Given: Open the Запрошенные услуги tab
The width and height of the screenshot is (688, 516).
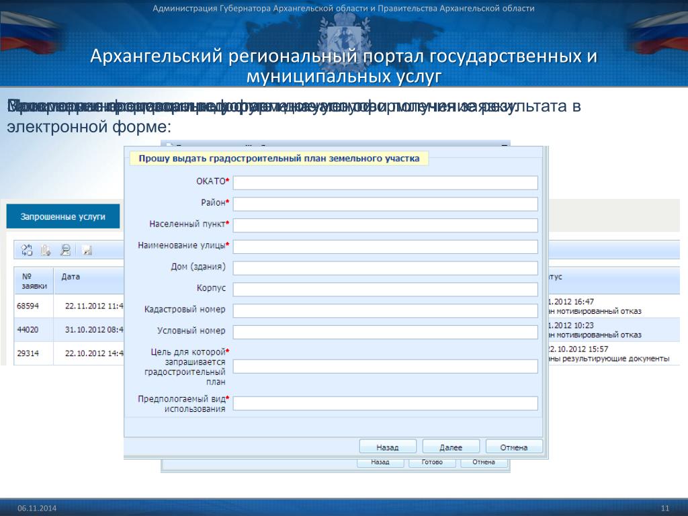Looking at the screenshot, I should coord(62,216).
